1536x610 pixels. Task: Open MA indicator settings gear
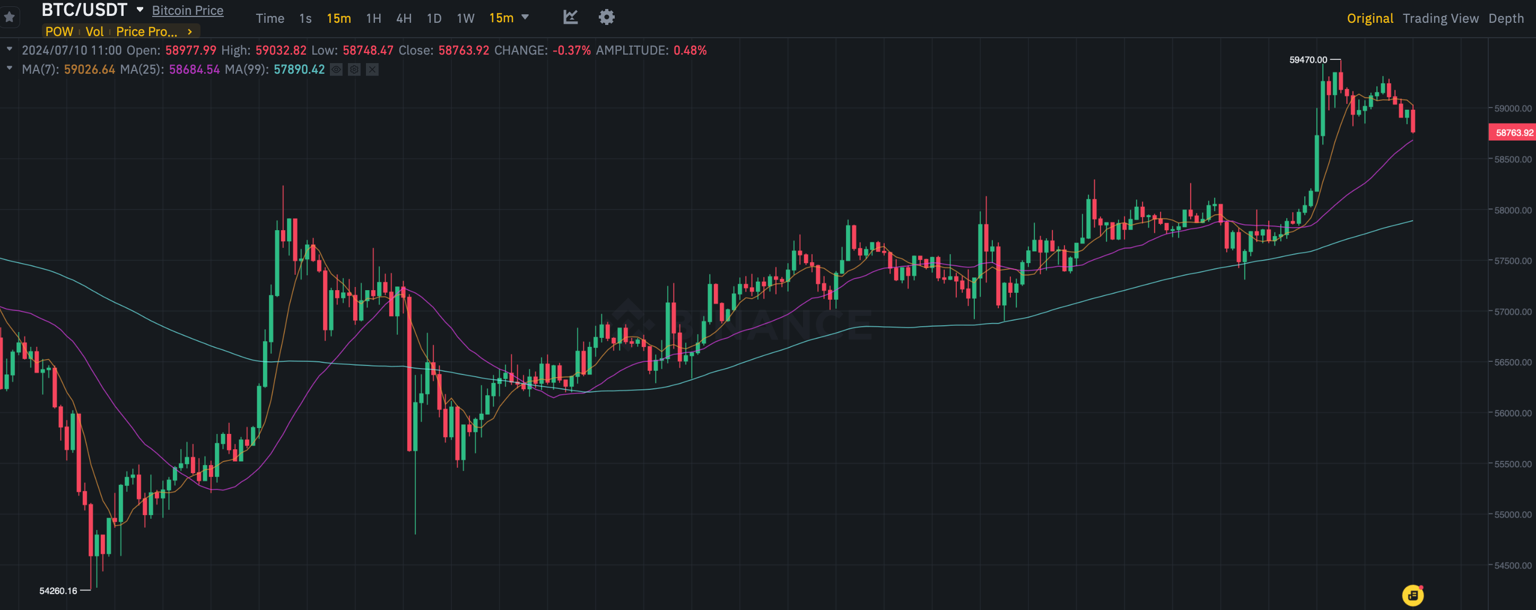tap(354, 70)
